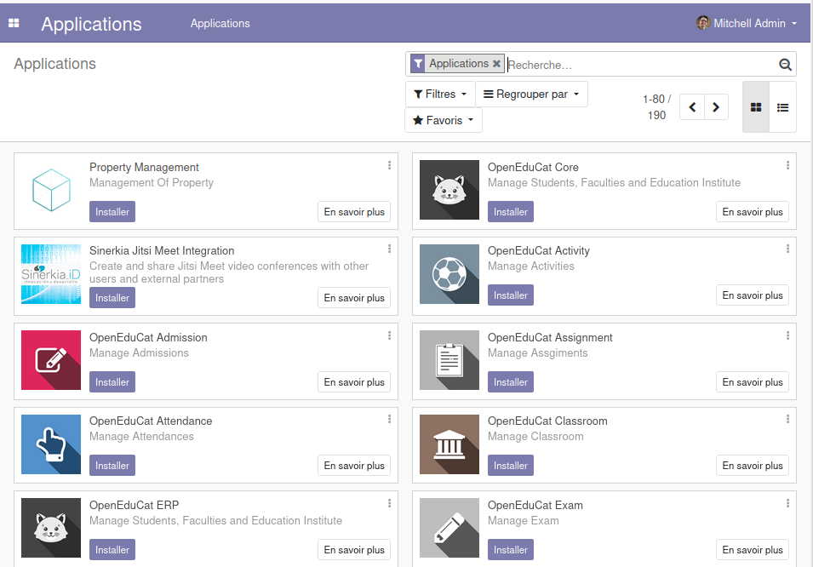
Task: Click the search magnifier icon
Action: 784,64
